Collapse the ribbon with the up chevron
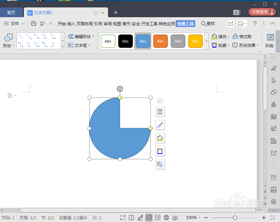The width and height of the screenshot is (280, 222). [x=273, y=24]
